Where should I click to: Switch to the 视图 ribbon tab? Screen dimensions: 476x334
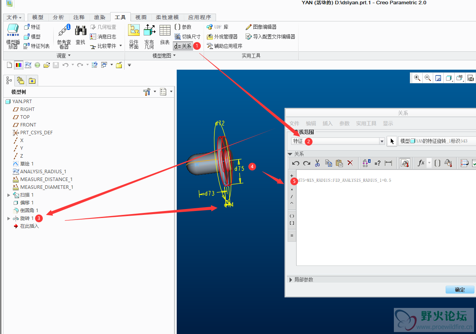(141, 18)
